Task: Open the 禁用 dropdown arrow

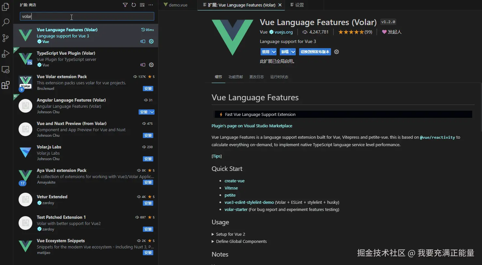Action: (274, 52)
